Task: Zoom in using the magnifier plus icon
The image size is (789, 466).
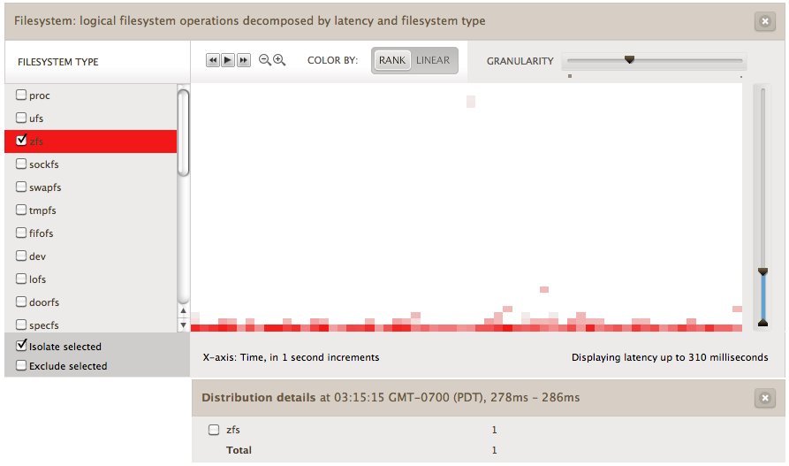Action: point(279,60)
